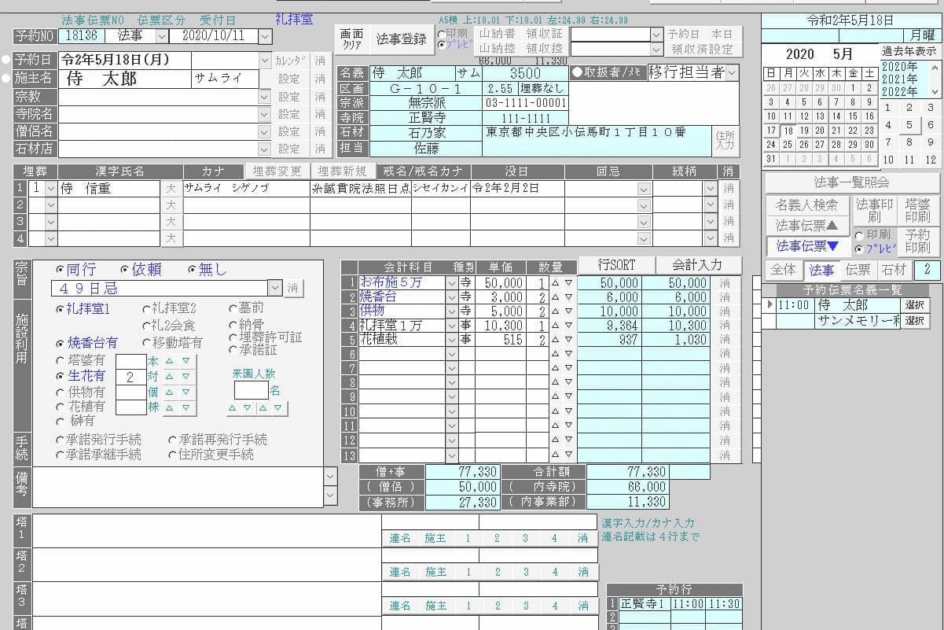The image size is (944, 630).
Task: Click the 施主名 field showing 侍 太郎
Action: tap(126, 79)
